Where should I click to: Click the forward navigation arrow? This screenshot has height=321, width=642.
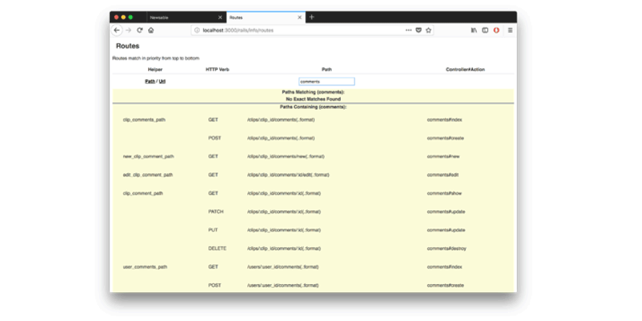coord(128,30)
